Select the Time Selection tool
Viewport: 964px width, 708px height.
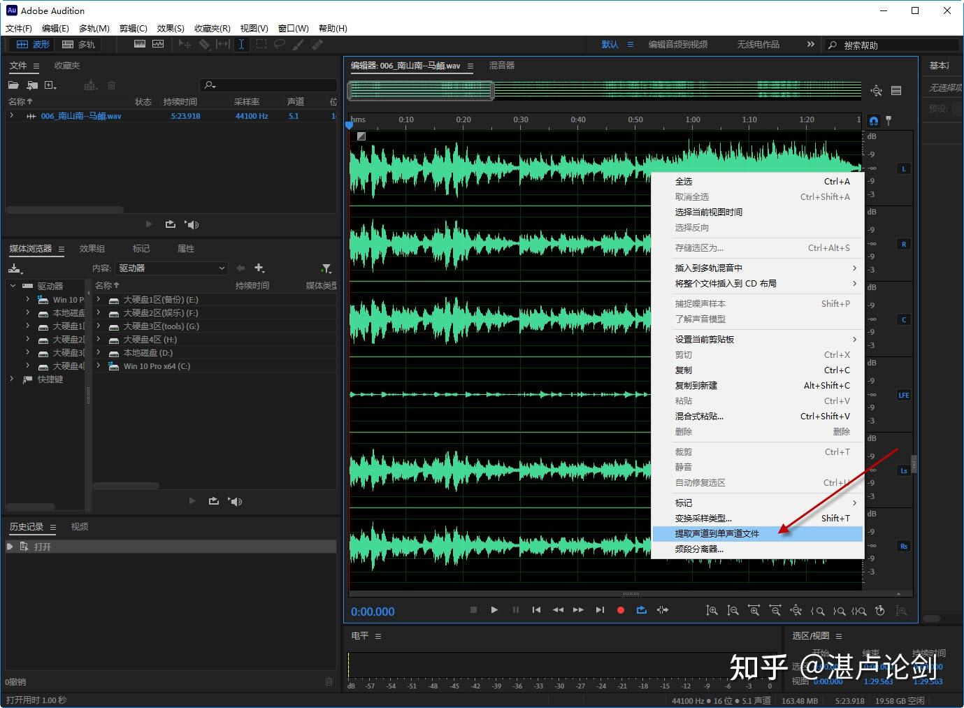pyautogui.click(x=241, y=44)
